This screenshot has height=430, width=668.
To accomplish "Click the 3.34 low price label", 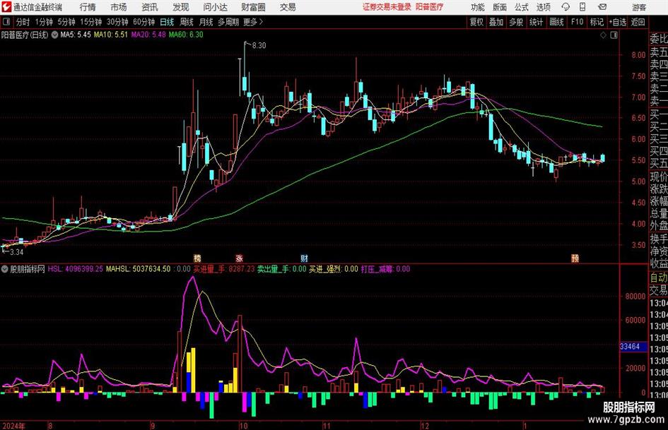I will (x=16, y=252).
